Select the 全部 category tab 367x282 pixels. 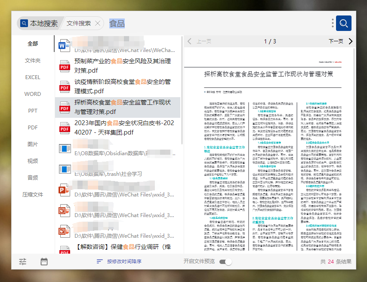click(x=33, y=44)
